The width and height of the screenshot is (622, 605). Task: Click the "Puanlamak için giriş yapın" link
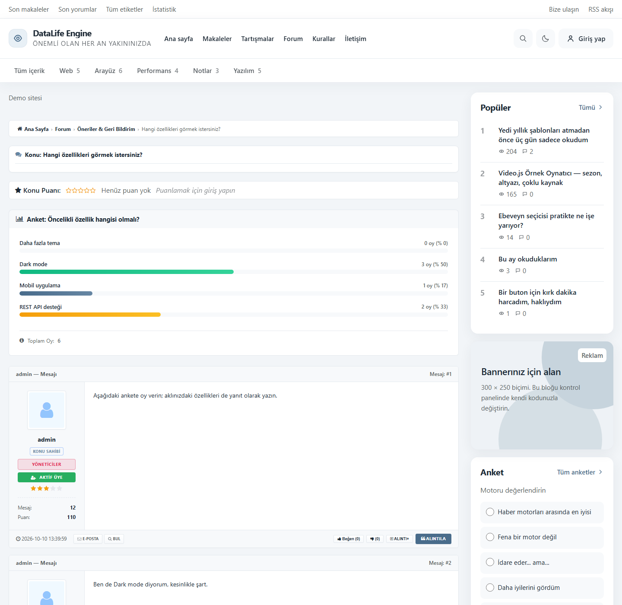(x=196, y=191)
